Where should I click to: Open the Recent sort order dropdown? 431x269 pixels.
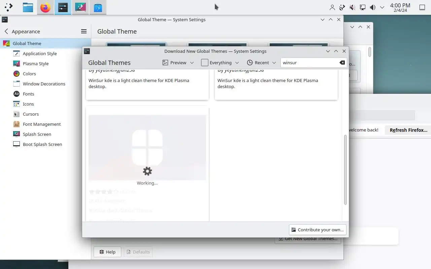point(261,63)
